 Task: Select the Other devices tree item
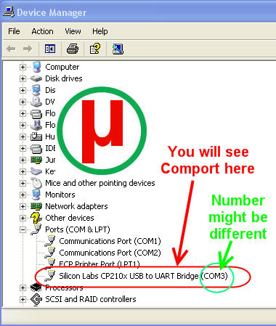[x=70, y=218]
